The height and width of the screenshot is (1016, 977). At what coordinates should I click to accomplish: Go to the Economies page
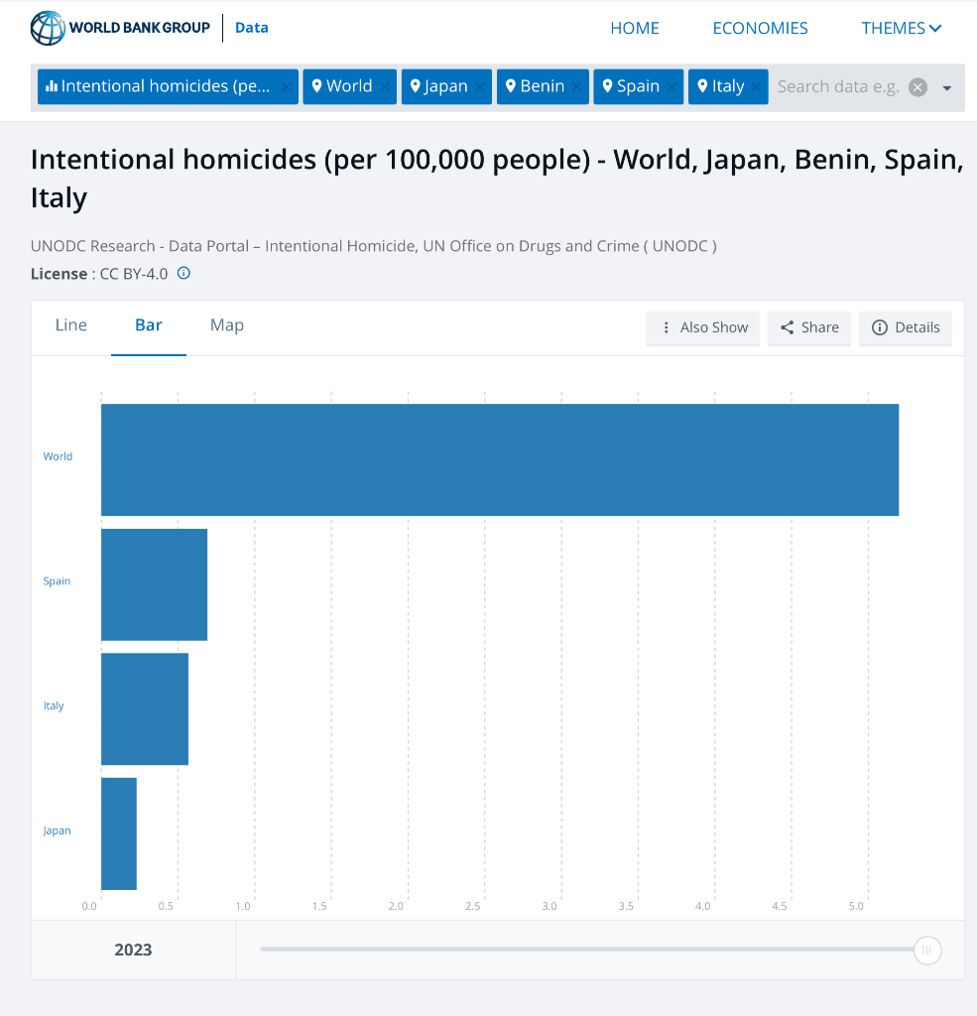point(760,28)
